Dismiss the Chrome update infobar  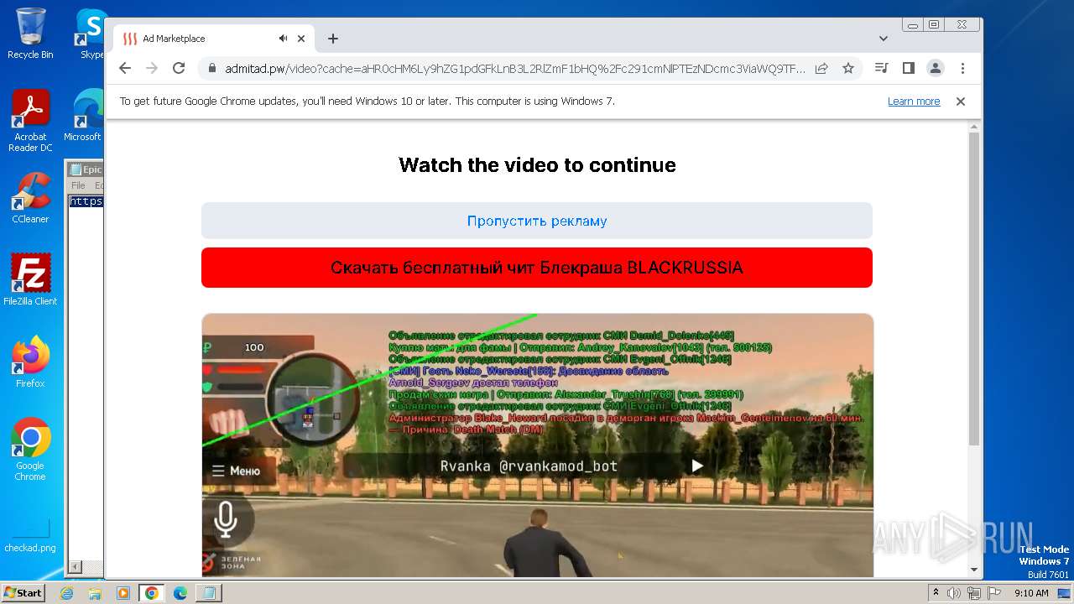[x=961, y=102]
